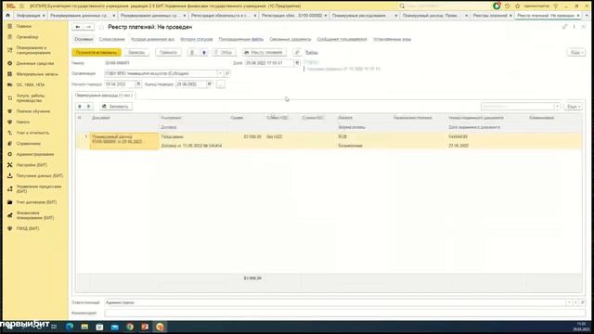Open Услуги, работы, производство section
The image size is (594, 334).
coord(31,98)
